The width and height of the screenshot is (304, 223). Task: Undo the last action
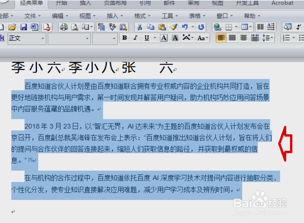[185, 27]
